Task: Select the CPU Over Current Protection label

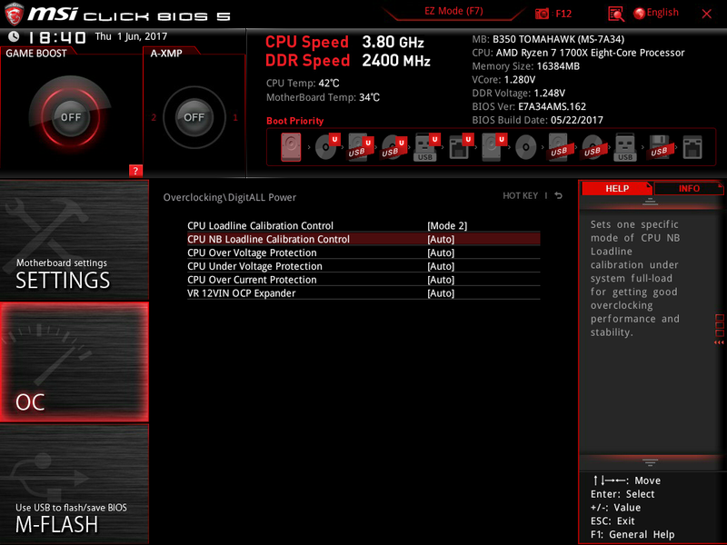Action: [252, 280]
